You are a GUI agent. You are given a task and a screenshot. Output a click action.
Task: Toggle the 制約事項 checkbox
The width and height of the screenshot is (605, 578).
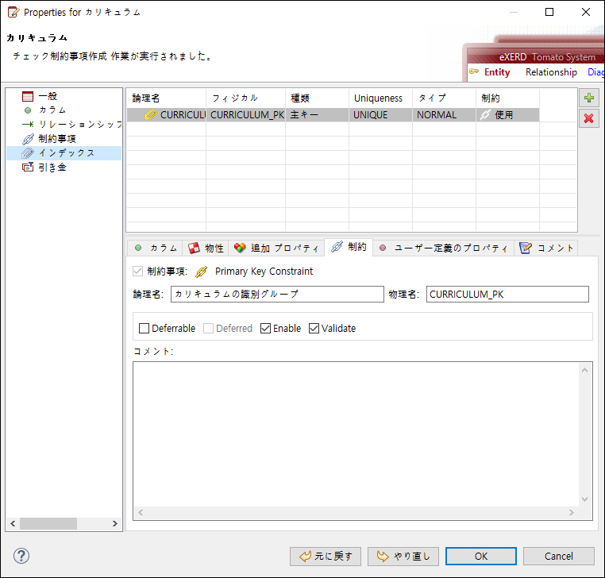pos(137,272)
